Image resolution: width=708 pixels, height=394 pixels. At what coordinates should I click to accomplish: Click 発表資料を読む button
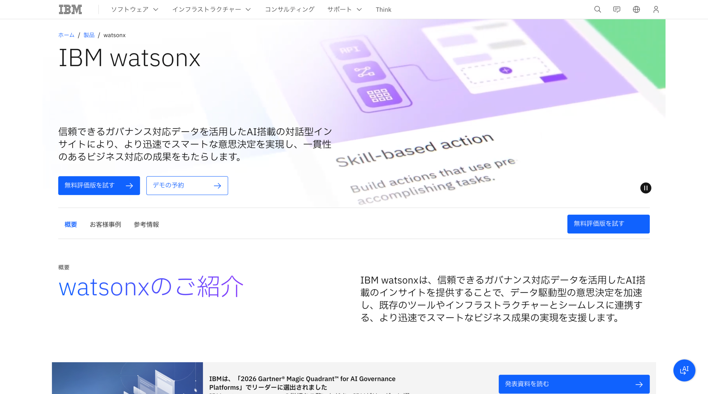(574, 384)
